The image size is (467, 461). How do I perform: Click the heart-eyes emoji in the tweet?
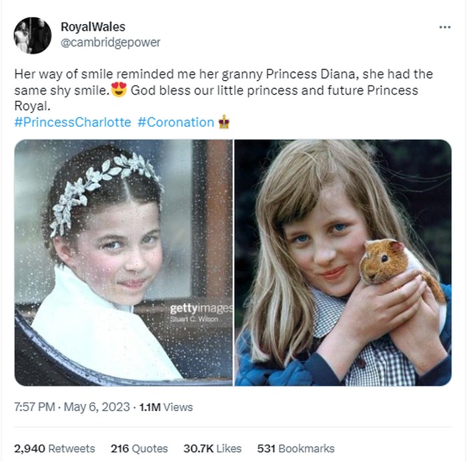119,89
